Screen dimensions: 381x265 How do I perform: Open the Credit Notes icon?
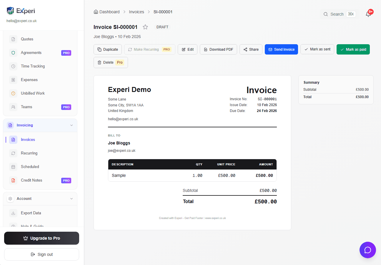13,180
